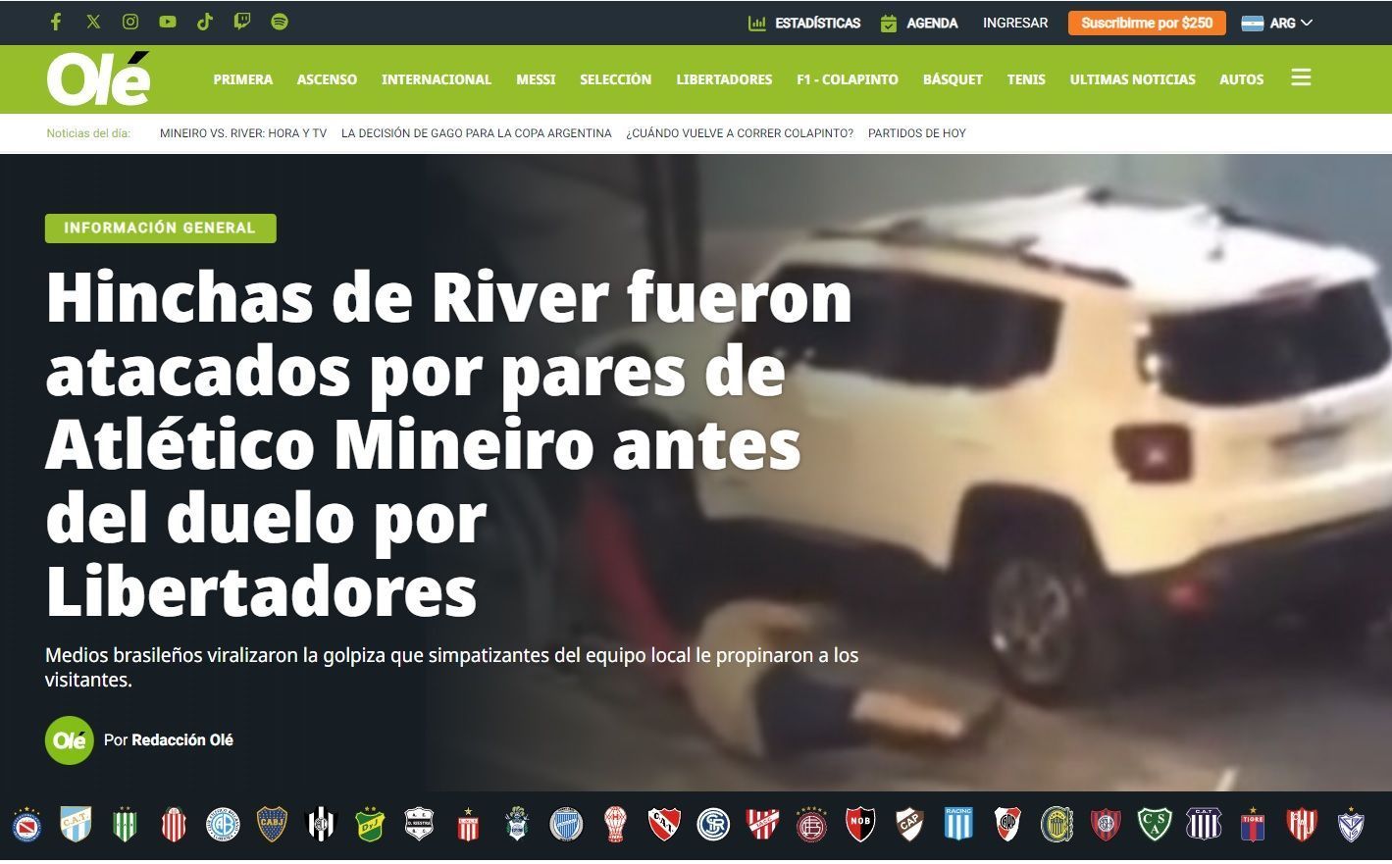Select the Independiente Rivadavia crest
Viewport: 1392px width, 864px height.
click(x=713, y=825)
